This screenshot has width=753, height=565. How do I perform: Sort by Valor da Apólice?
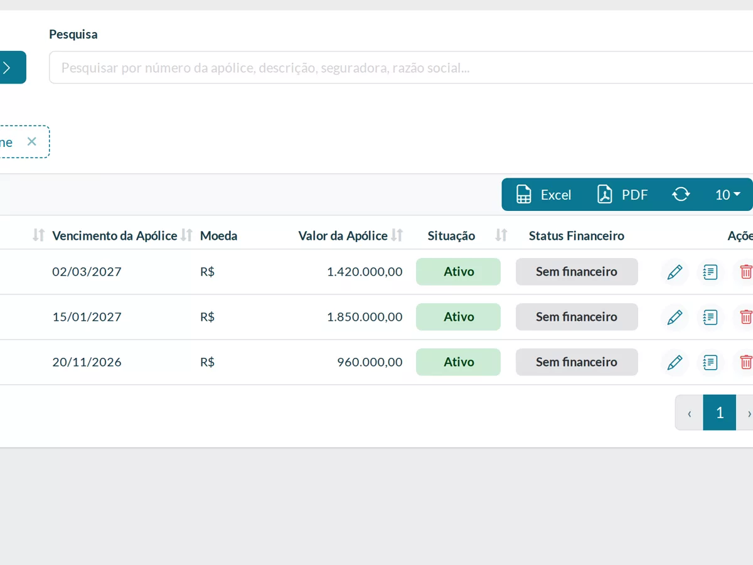tap(397, 235)
